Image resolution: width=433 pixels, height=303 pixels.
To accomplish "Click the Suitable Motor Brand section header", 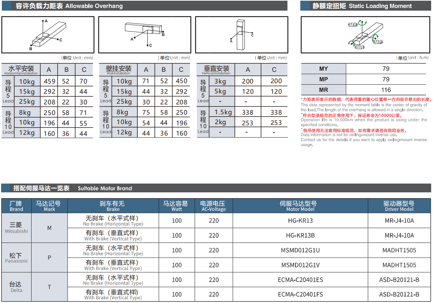I will pos(73,188).
